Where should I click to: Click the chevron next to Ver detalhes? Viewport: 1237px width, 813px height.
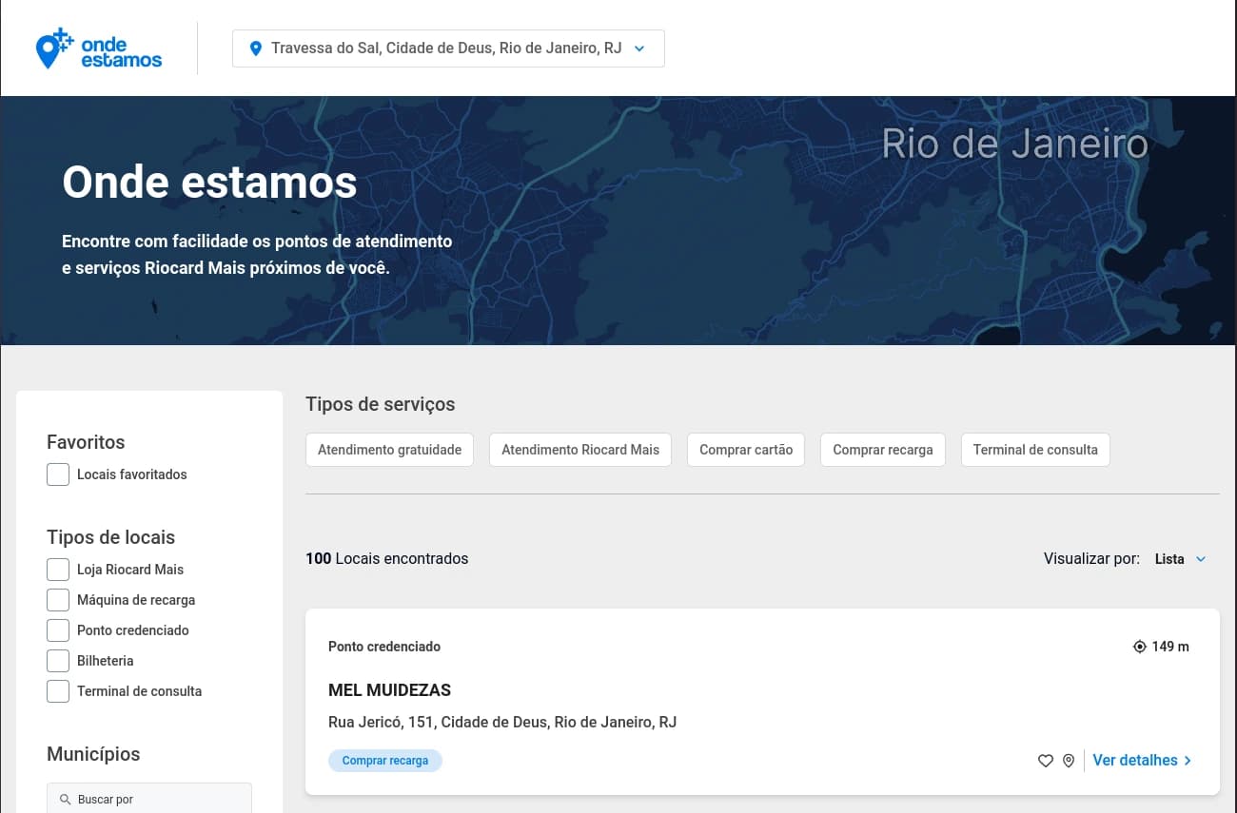click(x=1187, y=761)
